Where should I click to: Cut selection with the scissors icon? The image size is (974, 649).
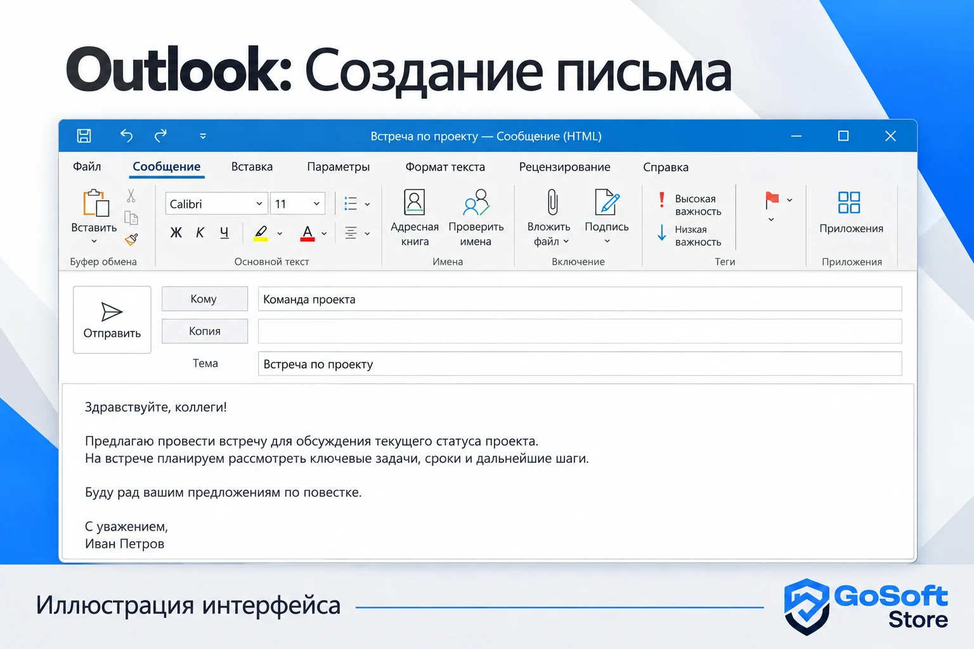pyautogui.click(x=131, y=196)
